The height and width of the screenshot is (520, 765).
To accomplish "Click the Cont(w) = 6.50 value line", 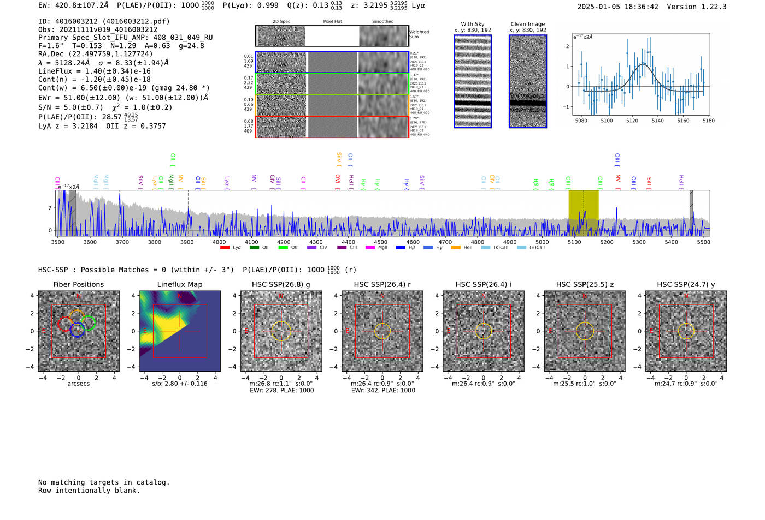I will (124, 88).
